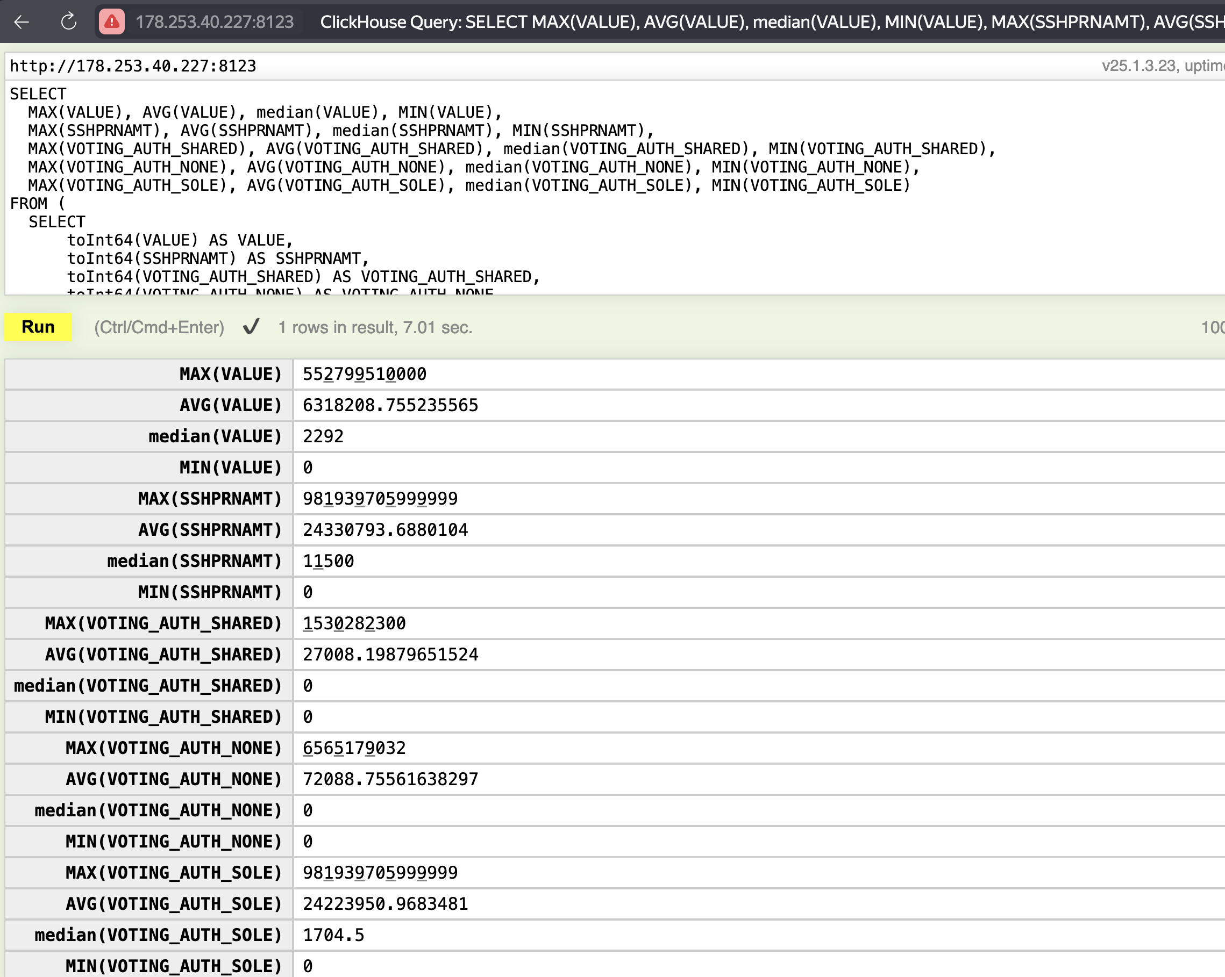Click the median(VOTING_AUTH_SOLE) value 1704.5
This screenshot has width=1225, height=977.
click(333, 935)
